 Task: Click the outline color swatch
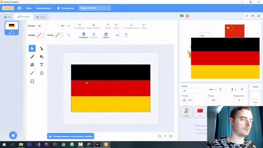58,35
